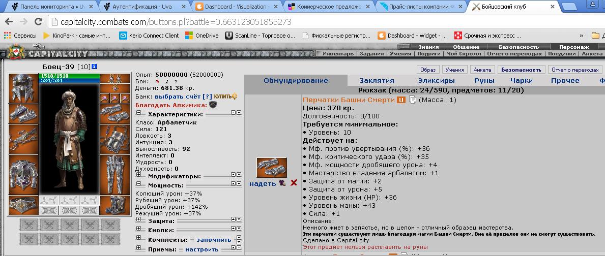The height and width of the screenshot is (256, 605).
Task: Switch to the Обмундирование tab
Action: [296, 80]
